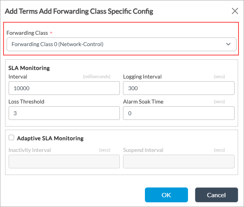This screenshot has width=244, height=207.
Task: Select the Logging Interval field with 300
Action: click(179, 88)
